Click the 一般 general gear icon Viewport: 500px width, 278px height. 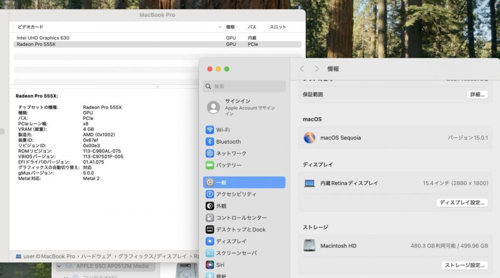[x=209, y=183]
